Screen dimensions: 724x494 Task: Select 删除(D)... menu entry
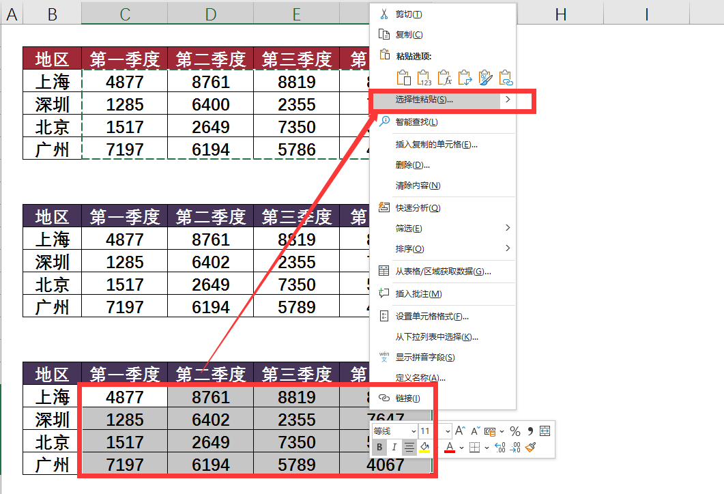click(443, 165)
